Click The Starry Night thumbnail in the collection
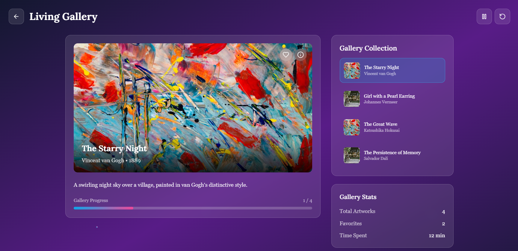The height and width of the screenshot is (251, 518). point(352,71)
